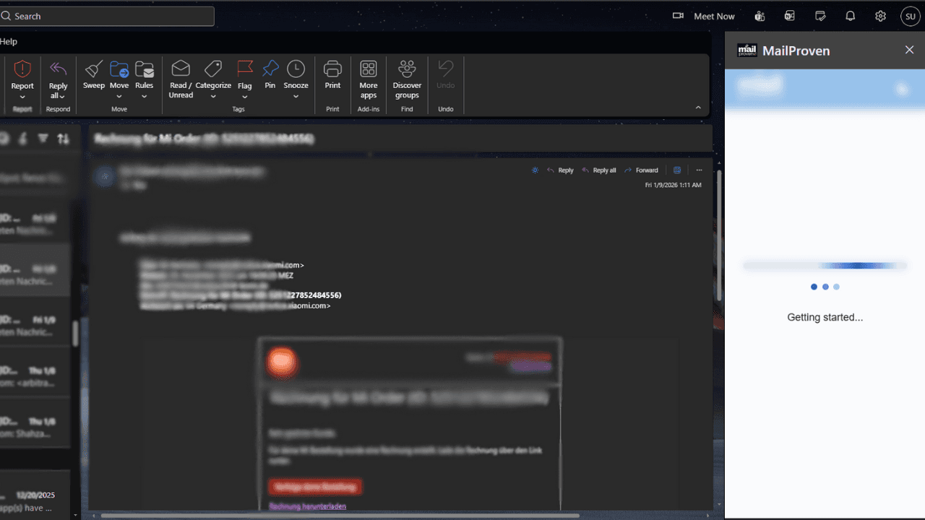
Task: Click the Report shield icon in ribbon
Action: (x=22, y=69)
